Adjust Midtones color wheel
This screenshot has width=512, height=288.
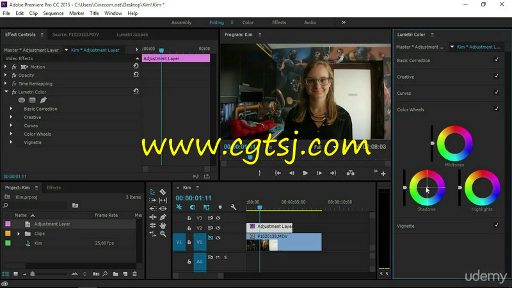(454, 143)
